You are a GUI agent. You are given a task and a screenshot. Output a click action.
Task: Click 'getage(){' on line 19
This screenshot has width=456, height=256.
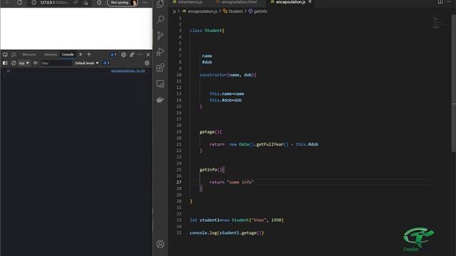point(211,132)
